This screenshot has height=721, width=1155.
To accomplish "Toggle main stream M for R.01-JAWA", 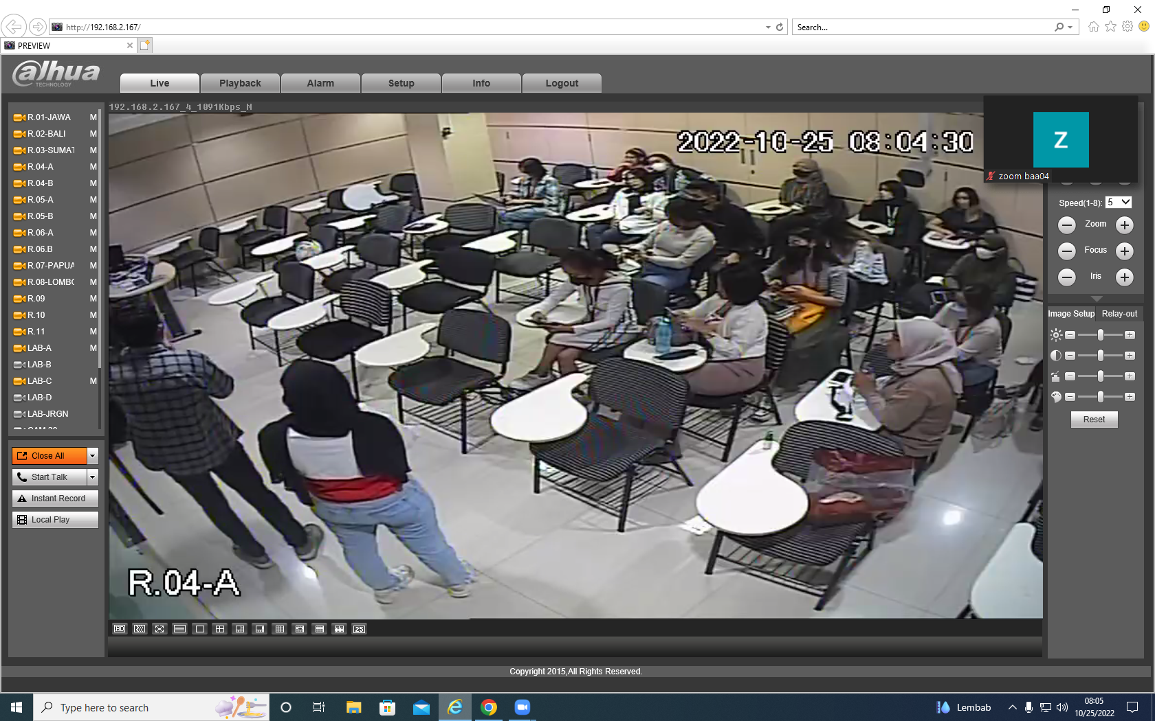I will click(93, 117).
